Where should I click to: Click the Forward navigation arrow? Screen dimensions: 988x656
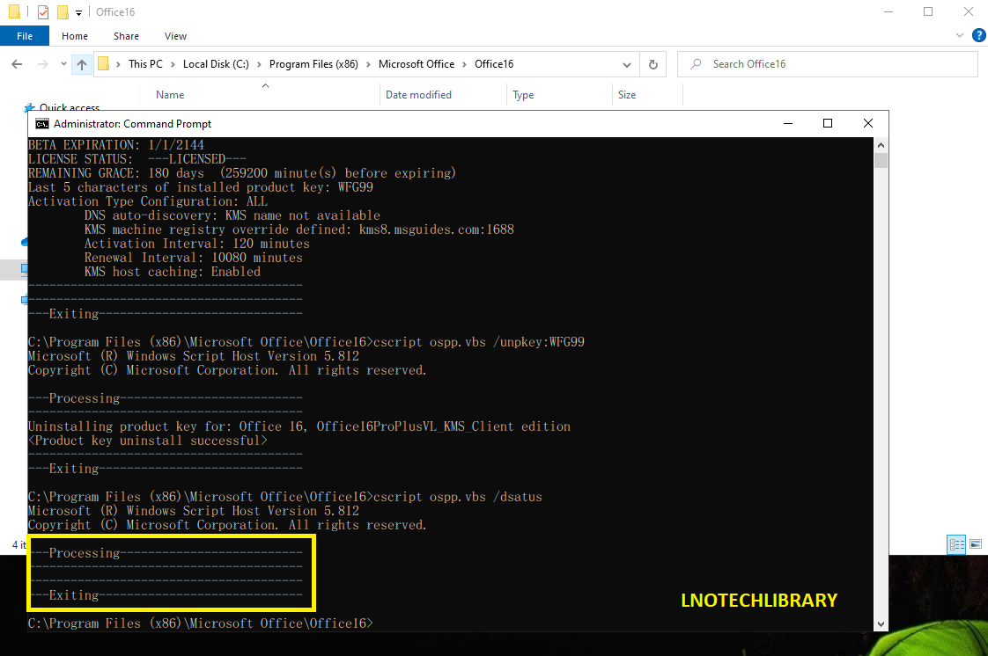click(43, 64)
